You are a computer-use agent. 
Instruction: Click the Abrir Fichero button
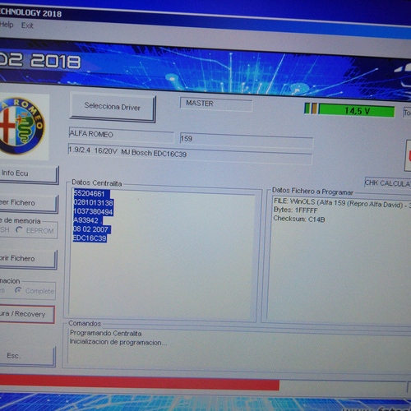[x=28, y=259]
